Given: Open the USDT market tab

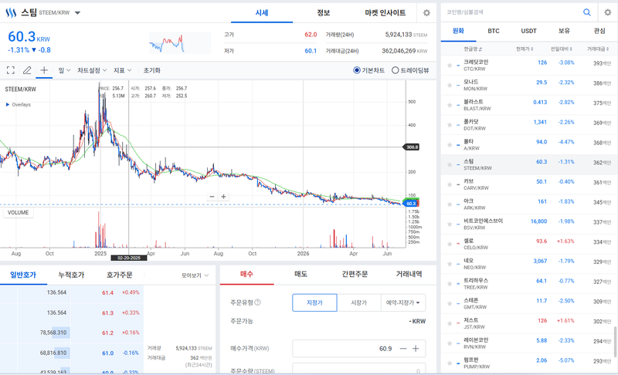Looking at the screenshot, I should point(528,31).
